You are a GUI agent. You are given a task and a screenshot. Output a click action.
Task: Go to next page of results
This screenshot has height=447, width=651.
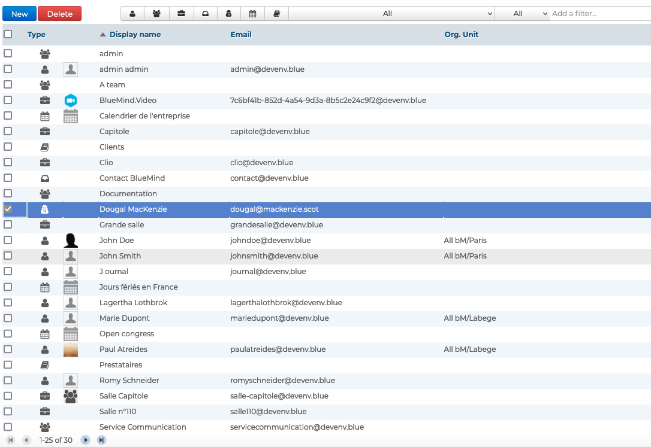coord(86,440)
